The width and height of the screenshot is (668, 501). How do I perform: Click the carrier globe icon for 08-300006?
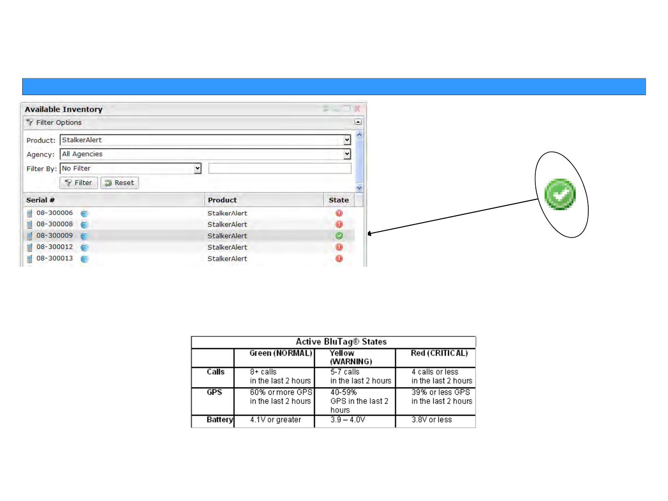(84, 213)
